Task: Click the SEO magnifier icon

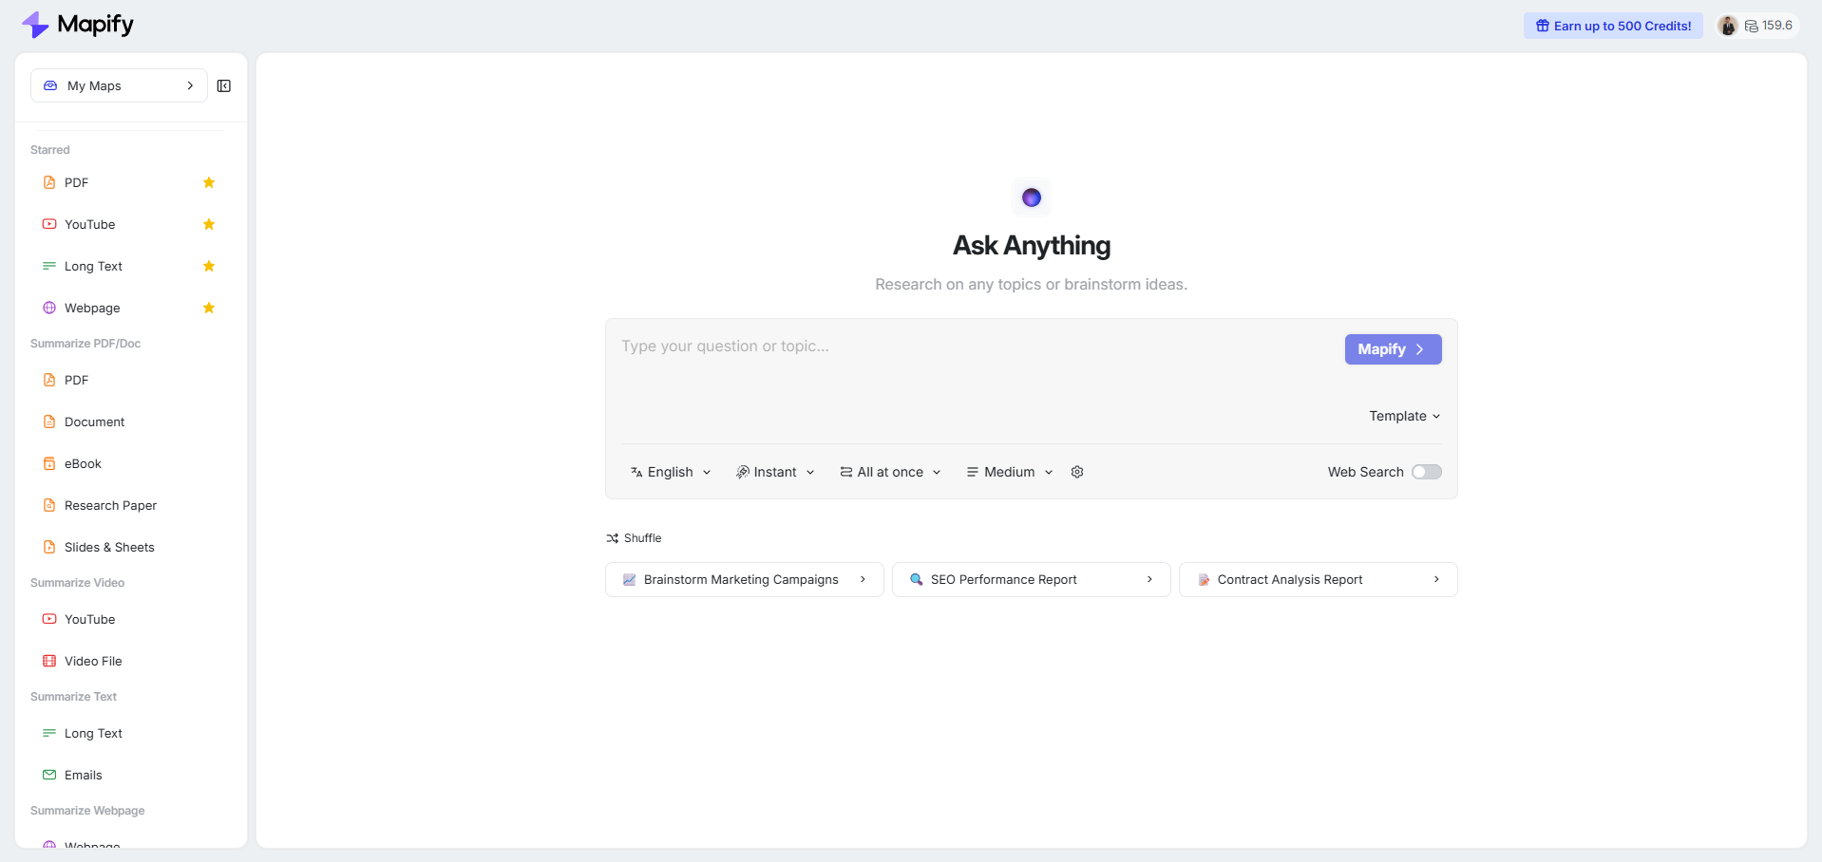Action: (916, 580)
